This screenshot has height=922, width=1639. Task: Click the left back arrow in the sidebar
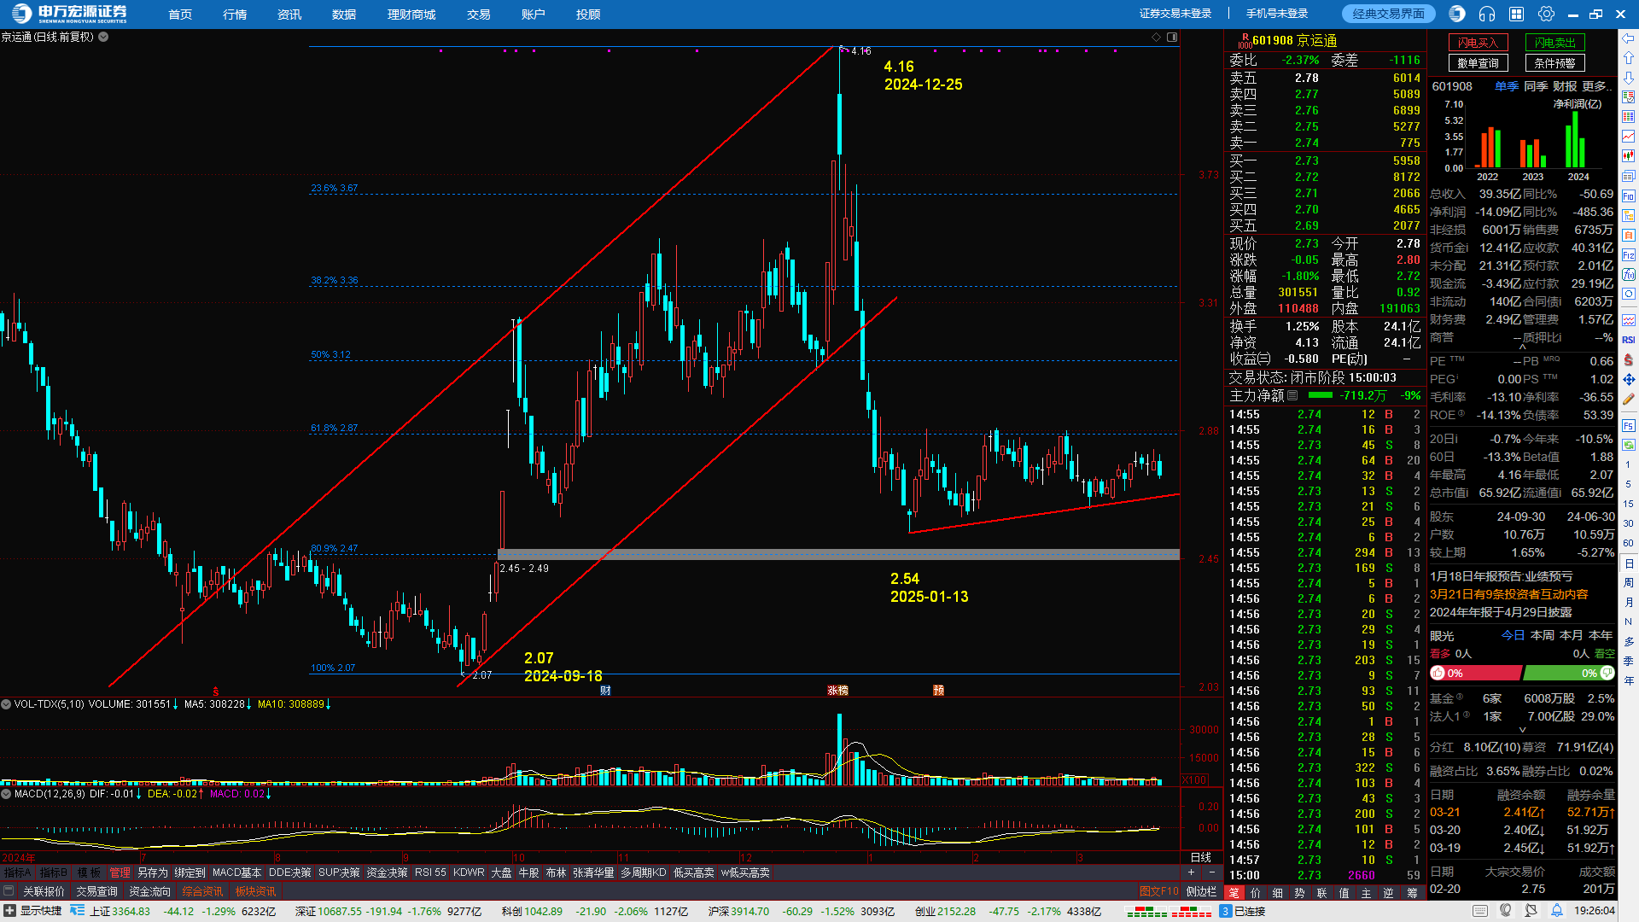pos(1629,38)
